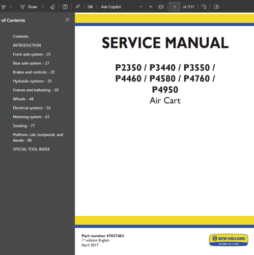This screenshot has width=254, height=255.
Task: Go to Front axle system - 25
Action: (32, 55)
